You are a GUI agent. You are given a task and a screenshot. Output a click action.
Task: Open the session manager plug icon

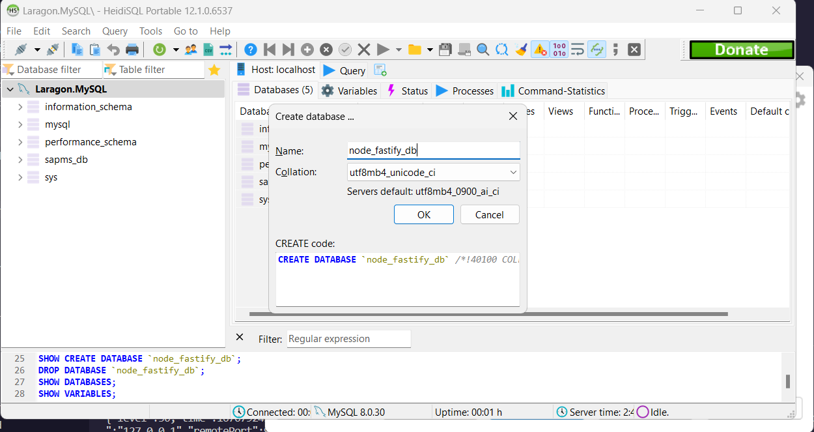click(21, 50)
